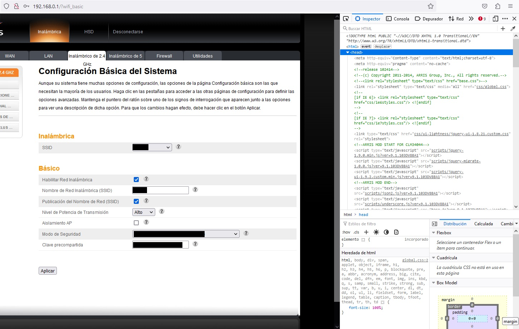Toggle the .cls classes panel
The width and height of the screenshot is (519, 329).
(356, 232)
